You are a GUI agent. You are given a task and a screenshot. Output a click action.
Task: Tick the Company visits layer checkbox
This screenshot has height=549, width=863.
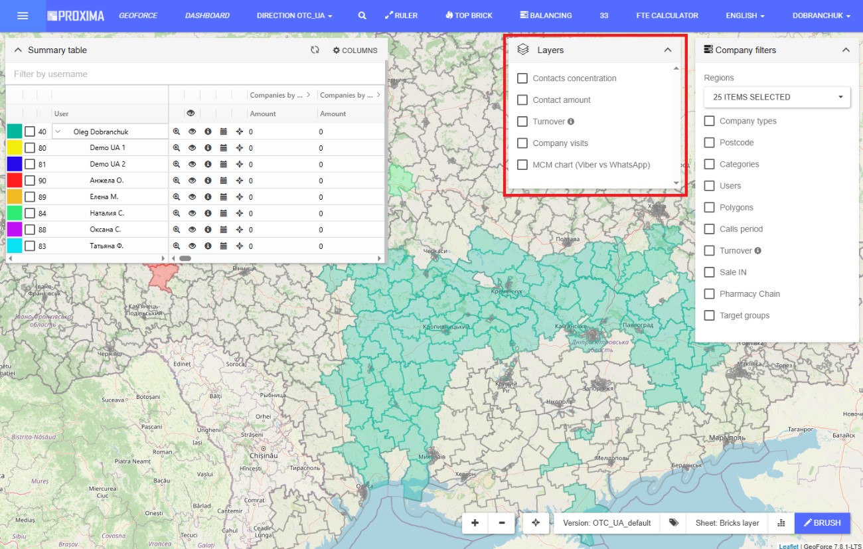[x=522, y=143]
